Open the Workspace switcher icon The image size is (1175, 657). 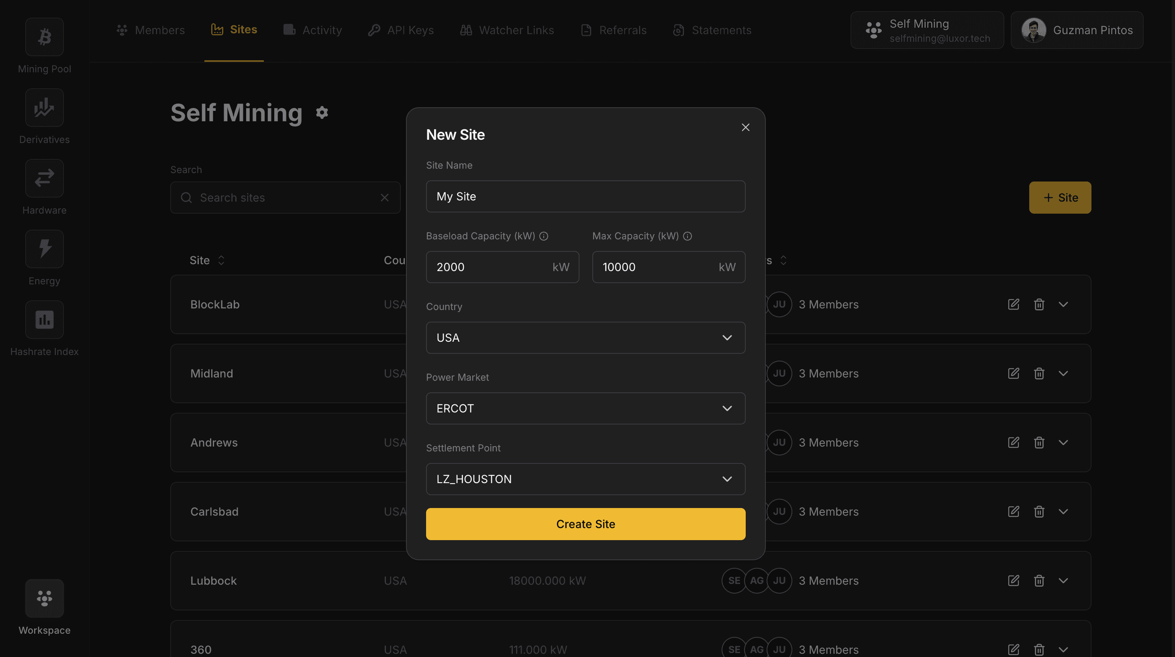coord(44,598)
